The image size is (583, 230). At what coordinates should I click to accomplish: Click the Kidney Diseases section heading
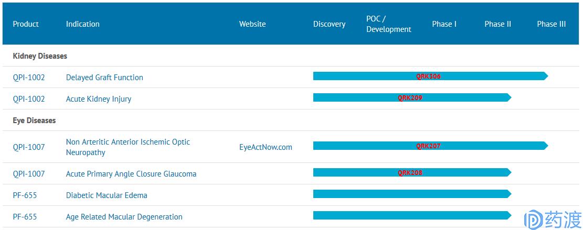point(40,56)
